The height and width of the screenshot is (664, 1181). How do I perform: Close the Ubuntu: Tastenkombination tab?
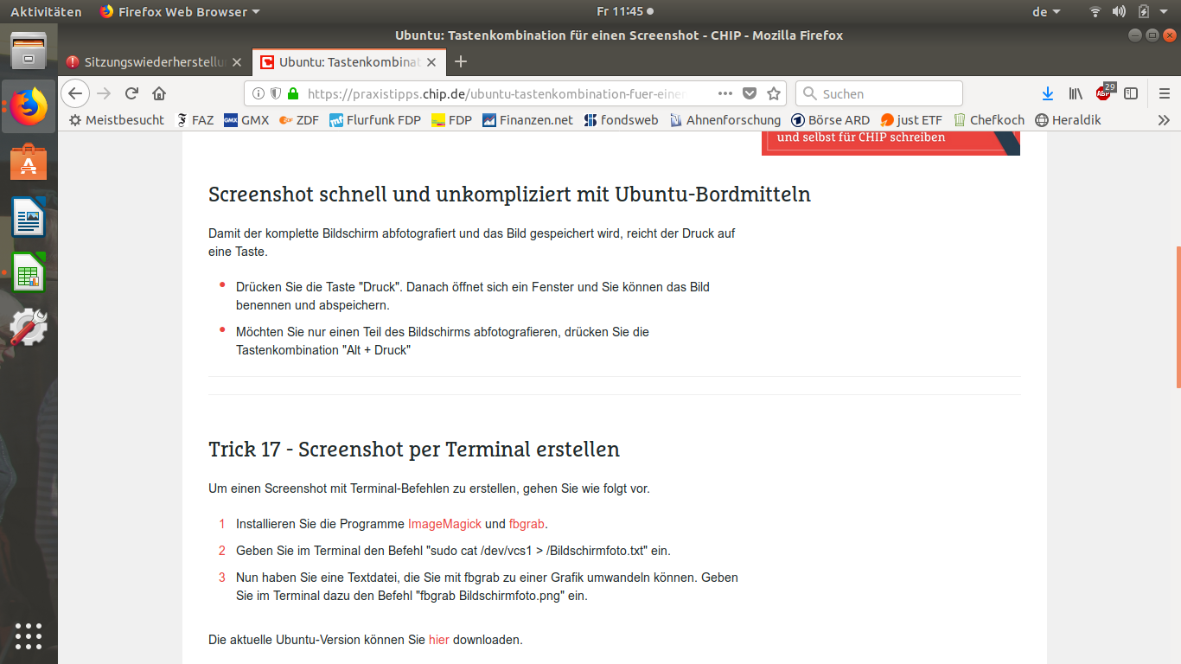point(433,62)
